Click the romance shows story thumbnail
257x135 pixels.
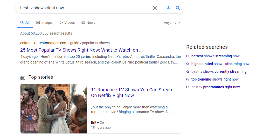[54, 108]
